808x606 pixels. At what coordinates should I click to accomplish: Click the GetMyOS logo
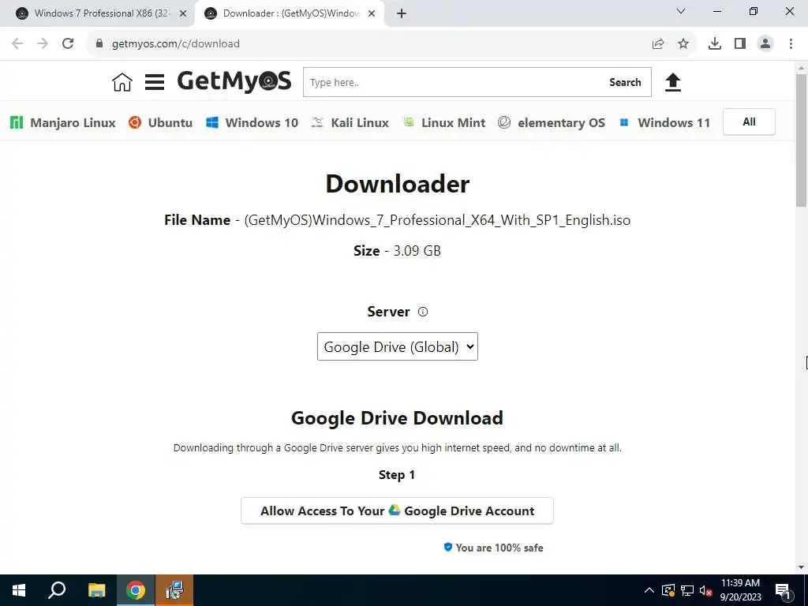(x=234, y=81)
